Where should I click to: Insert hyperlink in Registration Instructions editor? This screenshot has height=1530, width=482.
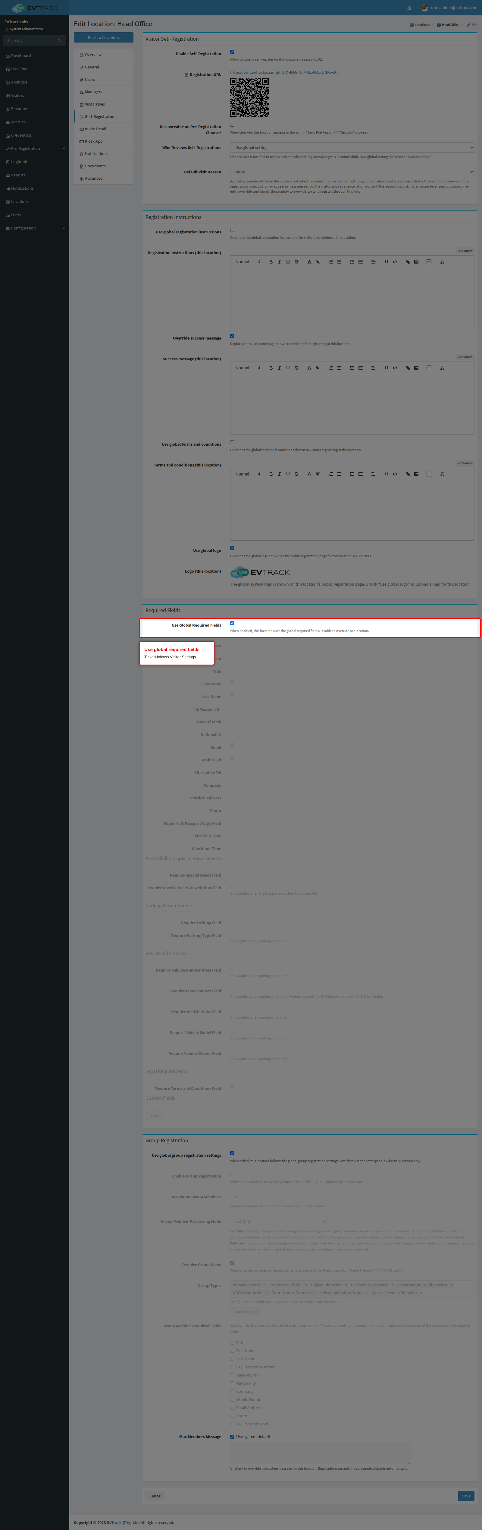[408, 262]
